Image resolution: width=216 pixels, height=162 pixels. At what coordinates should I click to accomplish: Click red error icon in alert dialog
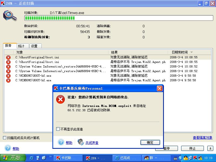point(60,99)
